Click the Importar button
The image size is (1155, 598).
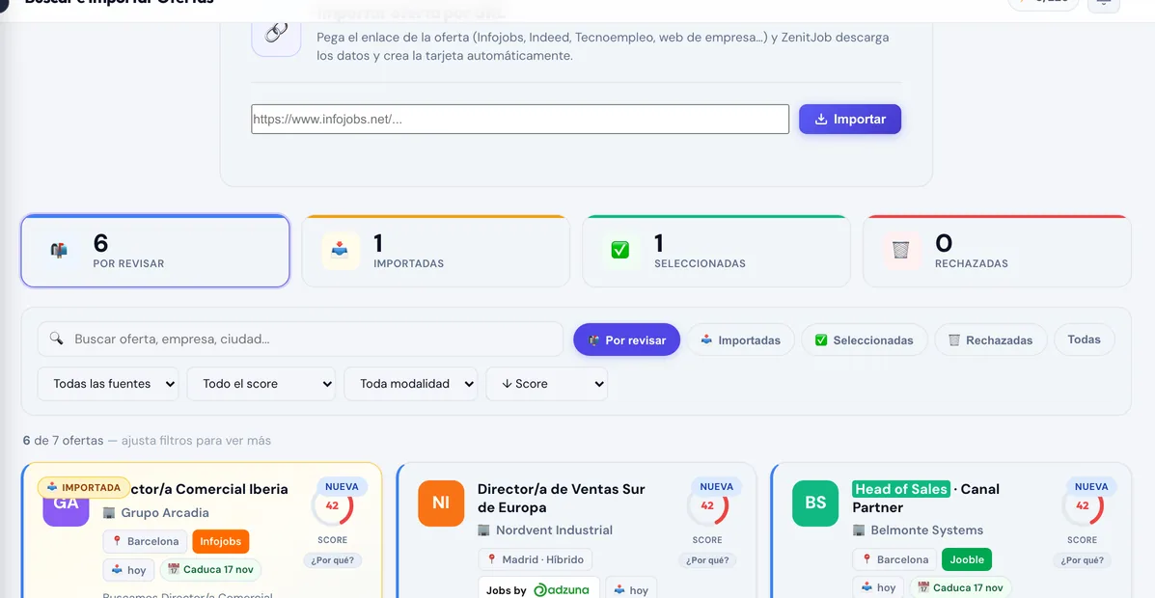(850, 120)
